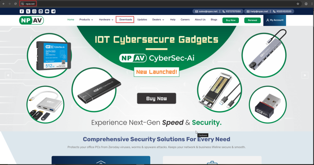Show previous slide with left carousel arrow
The width and height of the screenshot is (314, 165).
tap(8, 75)
